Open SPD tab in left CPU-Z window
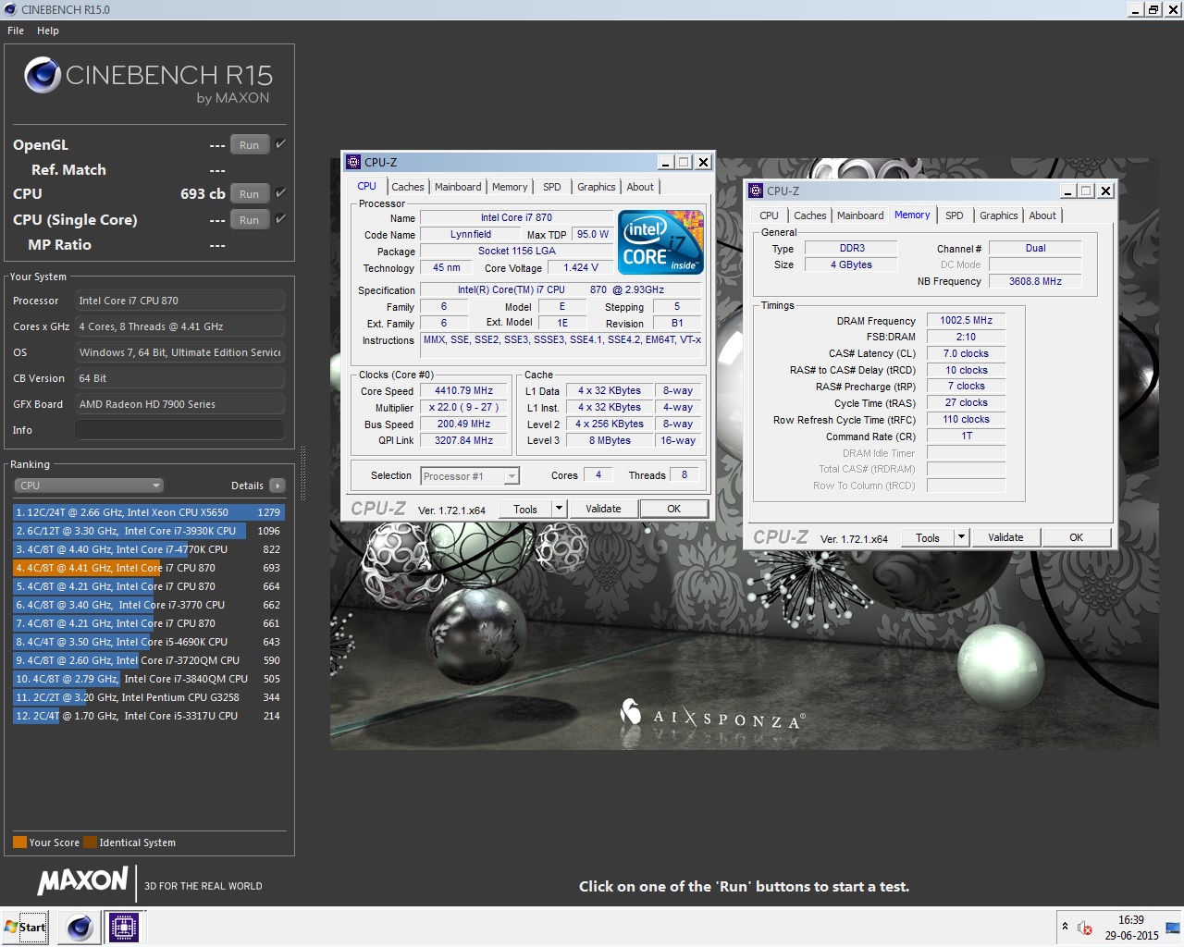 [552, 187]
